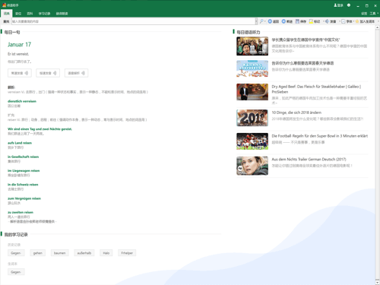
Task: Click the 'gehen' history word chip
Action: (x=38, y=253)
